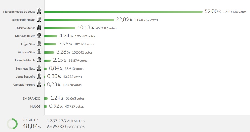Select the 22,89% green bar
Screen dimensions: 250x132
(79, 20)
